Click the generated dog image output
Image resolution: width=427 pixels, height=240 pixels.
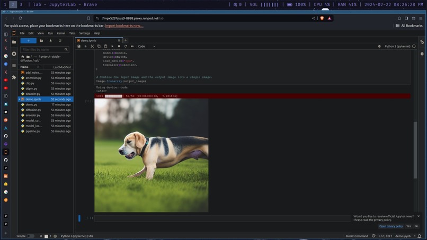click(152, 155)
